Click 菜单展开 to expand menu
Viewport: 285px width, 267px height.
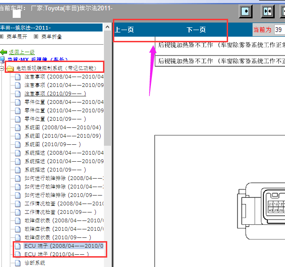click(17, 37)
